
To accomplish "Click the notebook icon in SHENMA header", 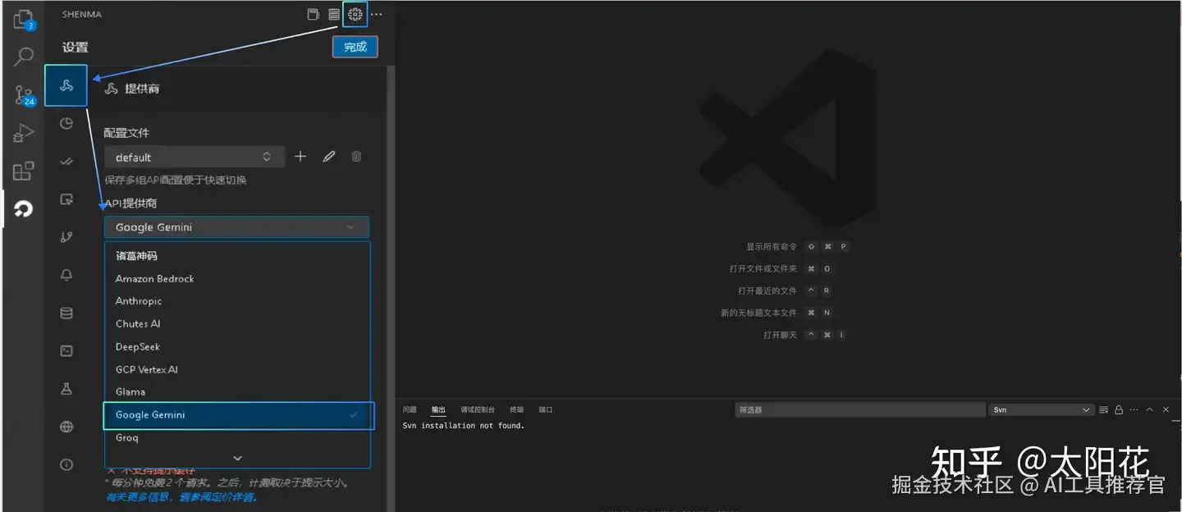I will tap(313, 14).
